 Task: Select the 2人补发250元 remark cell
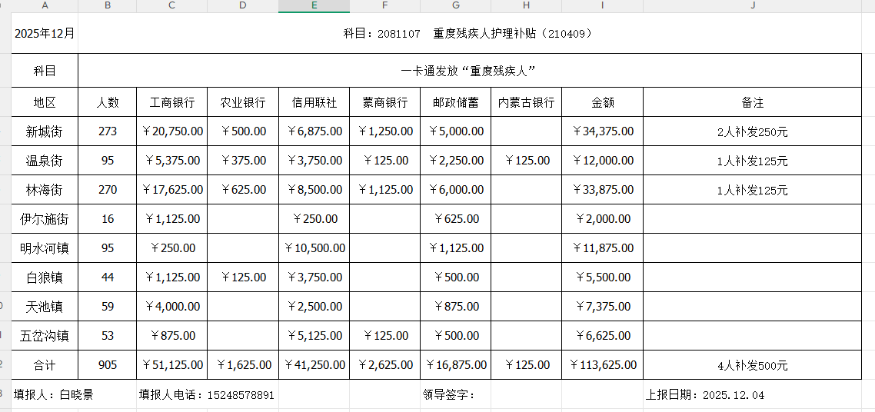(x=752, y=131)
